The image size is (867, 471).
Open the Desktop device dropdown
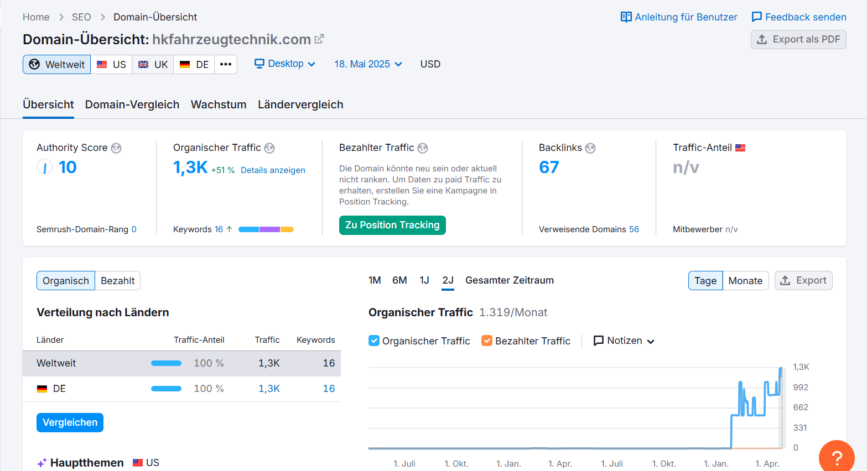pyautogui.click(x=285, y=64)
